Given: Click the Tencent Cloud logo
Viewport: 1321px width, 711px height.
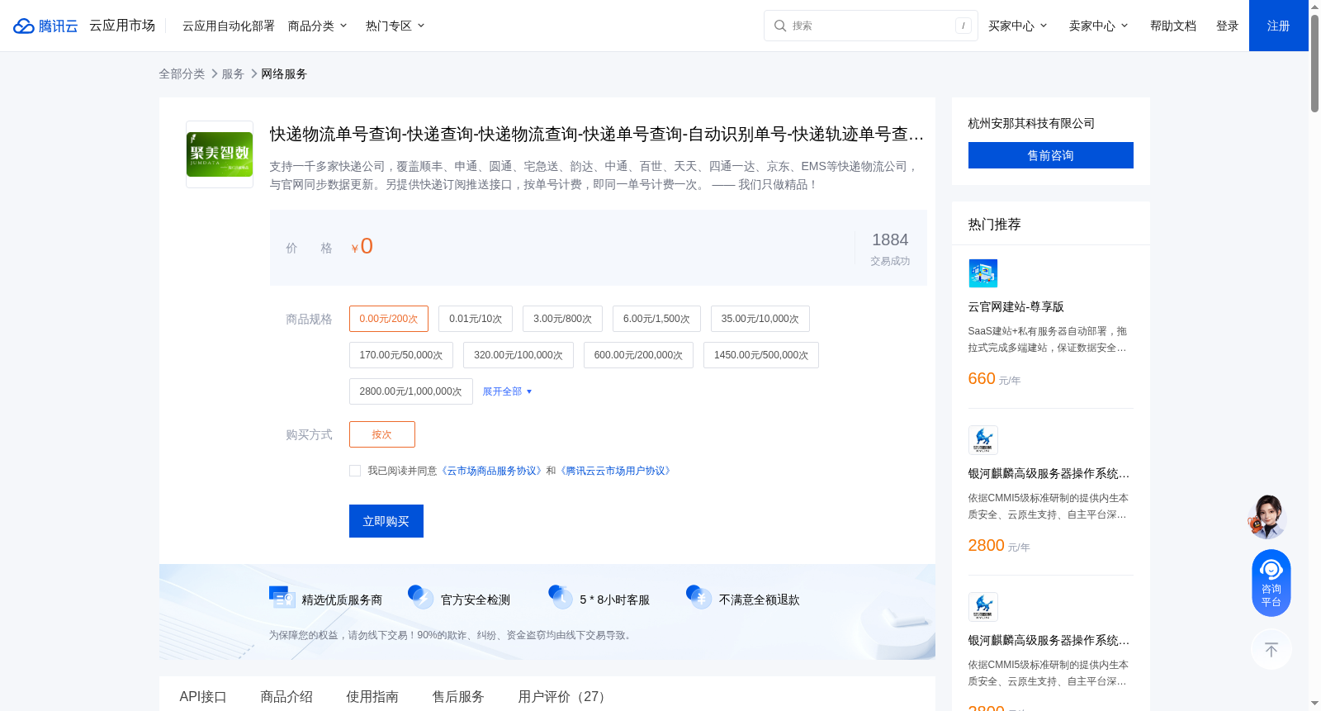Looking at the screenshot, I should coord(45,26).
